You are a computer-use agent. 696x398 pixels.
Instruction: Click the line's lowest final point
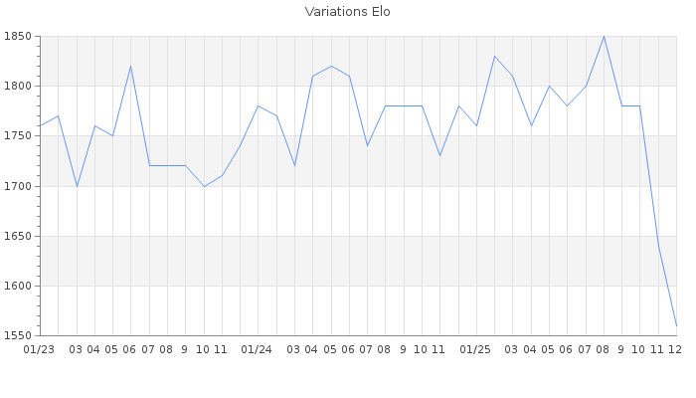pyautogui.click(x=676, y=325)
